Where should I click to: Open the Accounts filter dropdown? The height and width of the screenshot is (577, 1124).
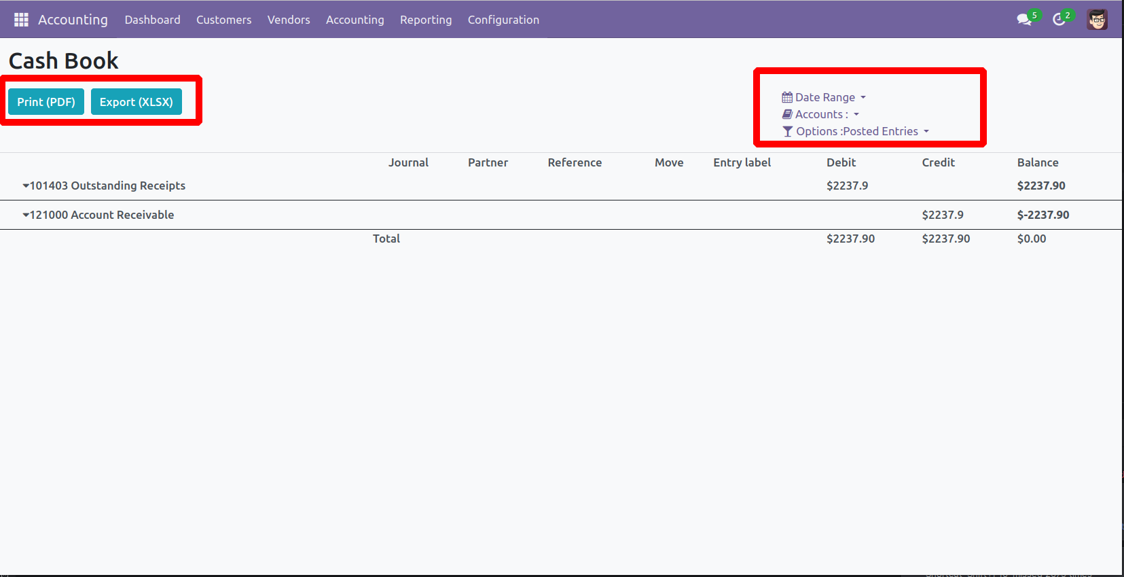click(820, 114)
